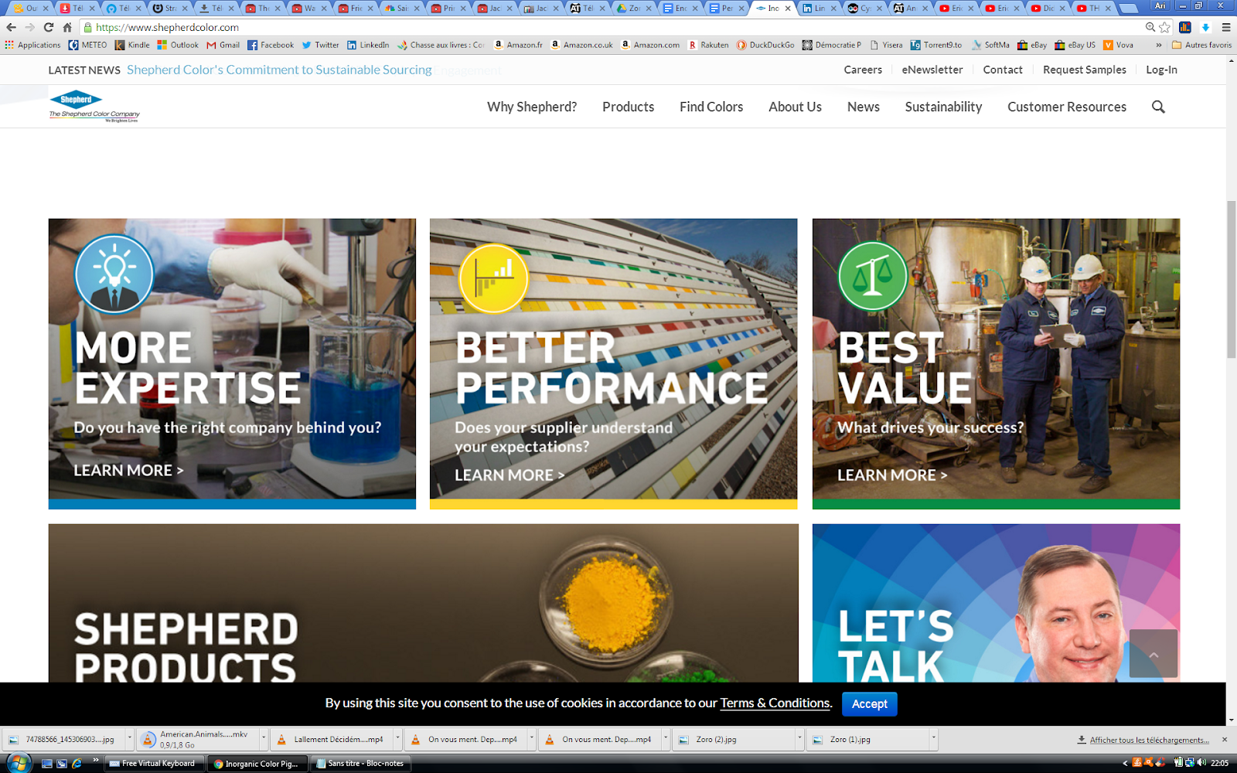
Task: Click Learn More under More Expertise
Action: tap(128, 470)
